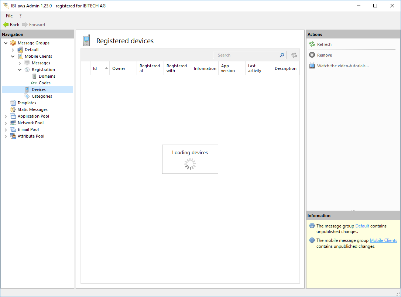401x297 pixels.
Task: Open the ? help menu
Action: [20, 16]
